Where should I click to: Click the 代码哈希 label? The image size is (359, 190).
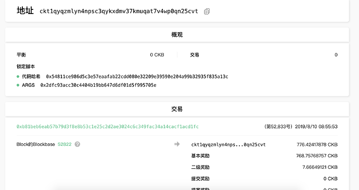coord(31,76)
